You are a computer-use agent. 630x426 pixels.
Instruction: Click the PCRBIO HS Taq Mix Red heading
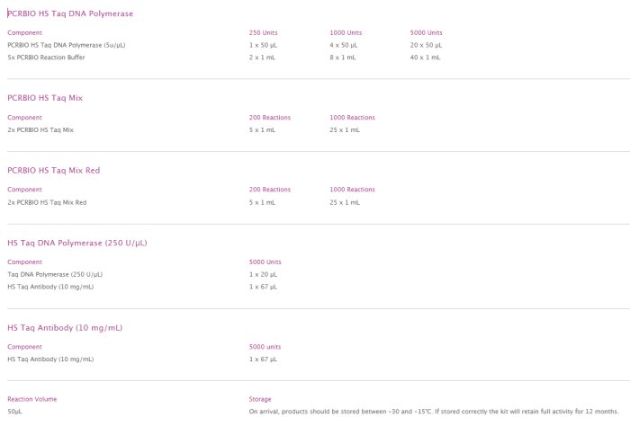tap(53, 170)
